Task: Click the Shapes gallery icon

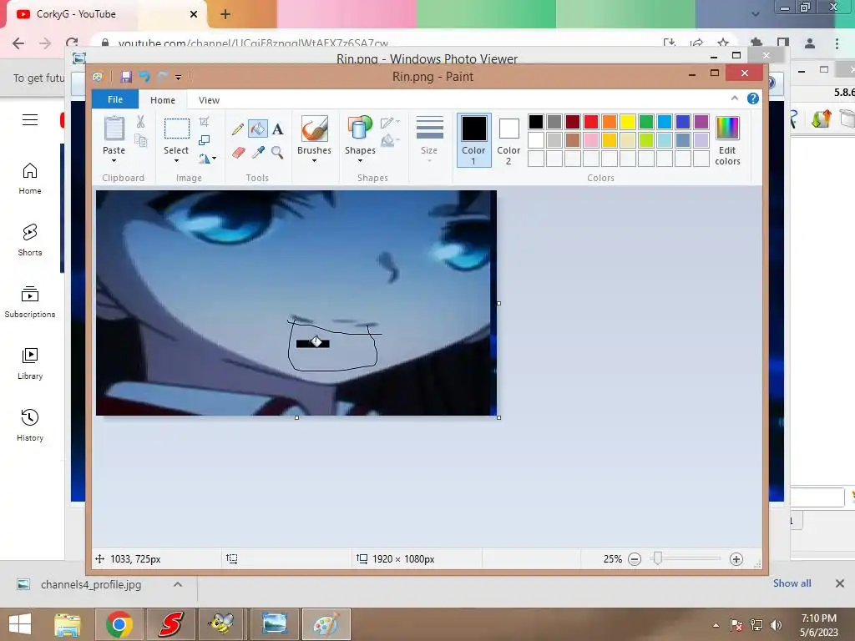Action: 360,129
